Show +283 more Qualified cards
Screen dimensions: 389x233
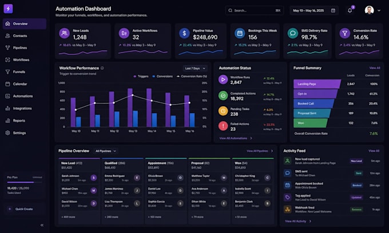tap(112, 217)
